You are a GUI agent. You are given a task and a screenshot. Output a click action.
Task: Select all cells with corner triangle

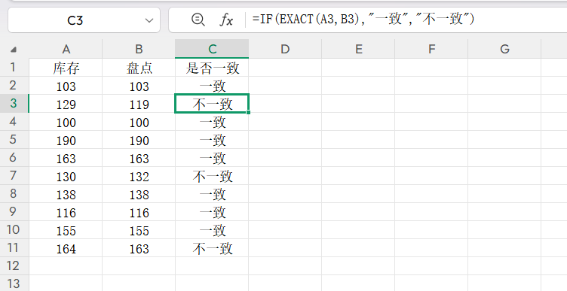[x=14, y=50]
